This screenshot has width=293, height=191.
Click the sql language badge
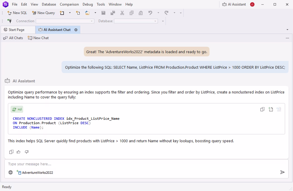[x=17, y=110]
